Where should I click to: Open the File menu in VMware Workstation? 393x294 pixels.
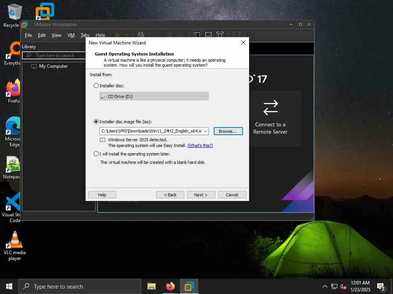[x=28, y=35]
